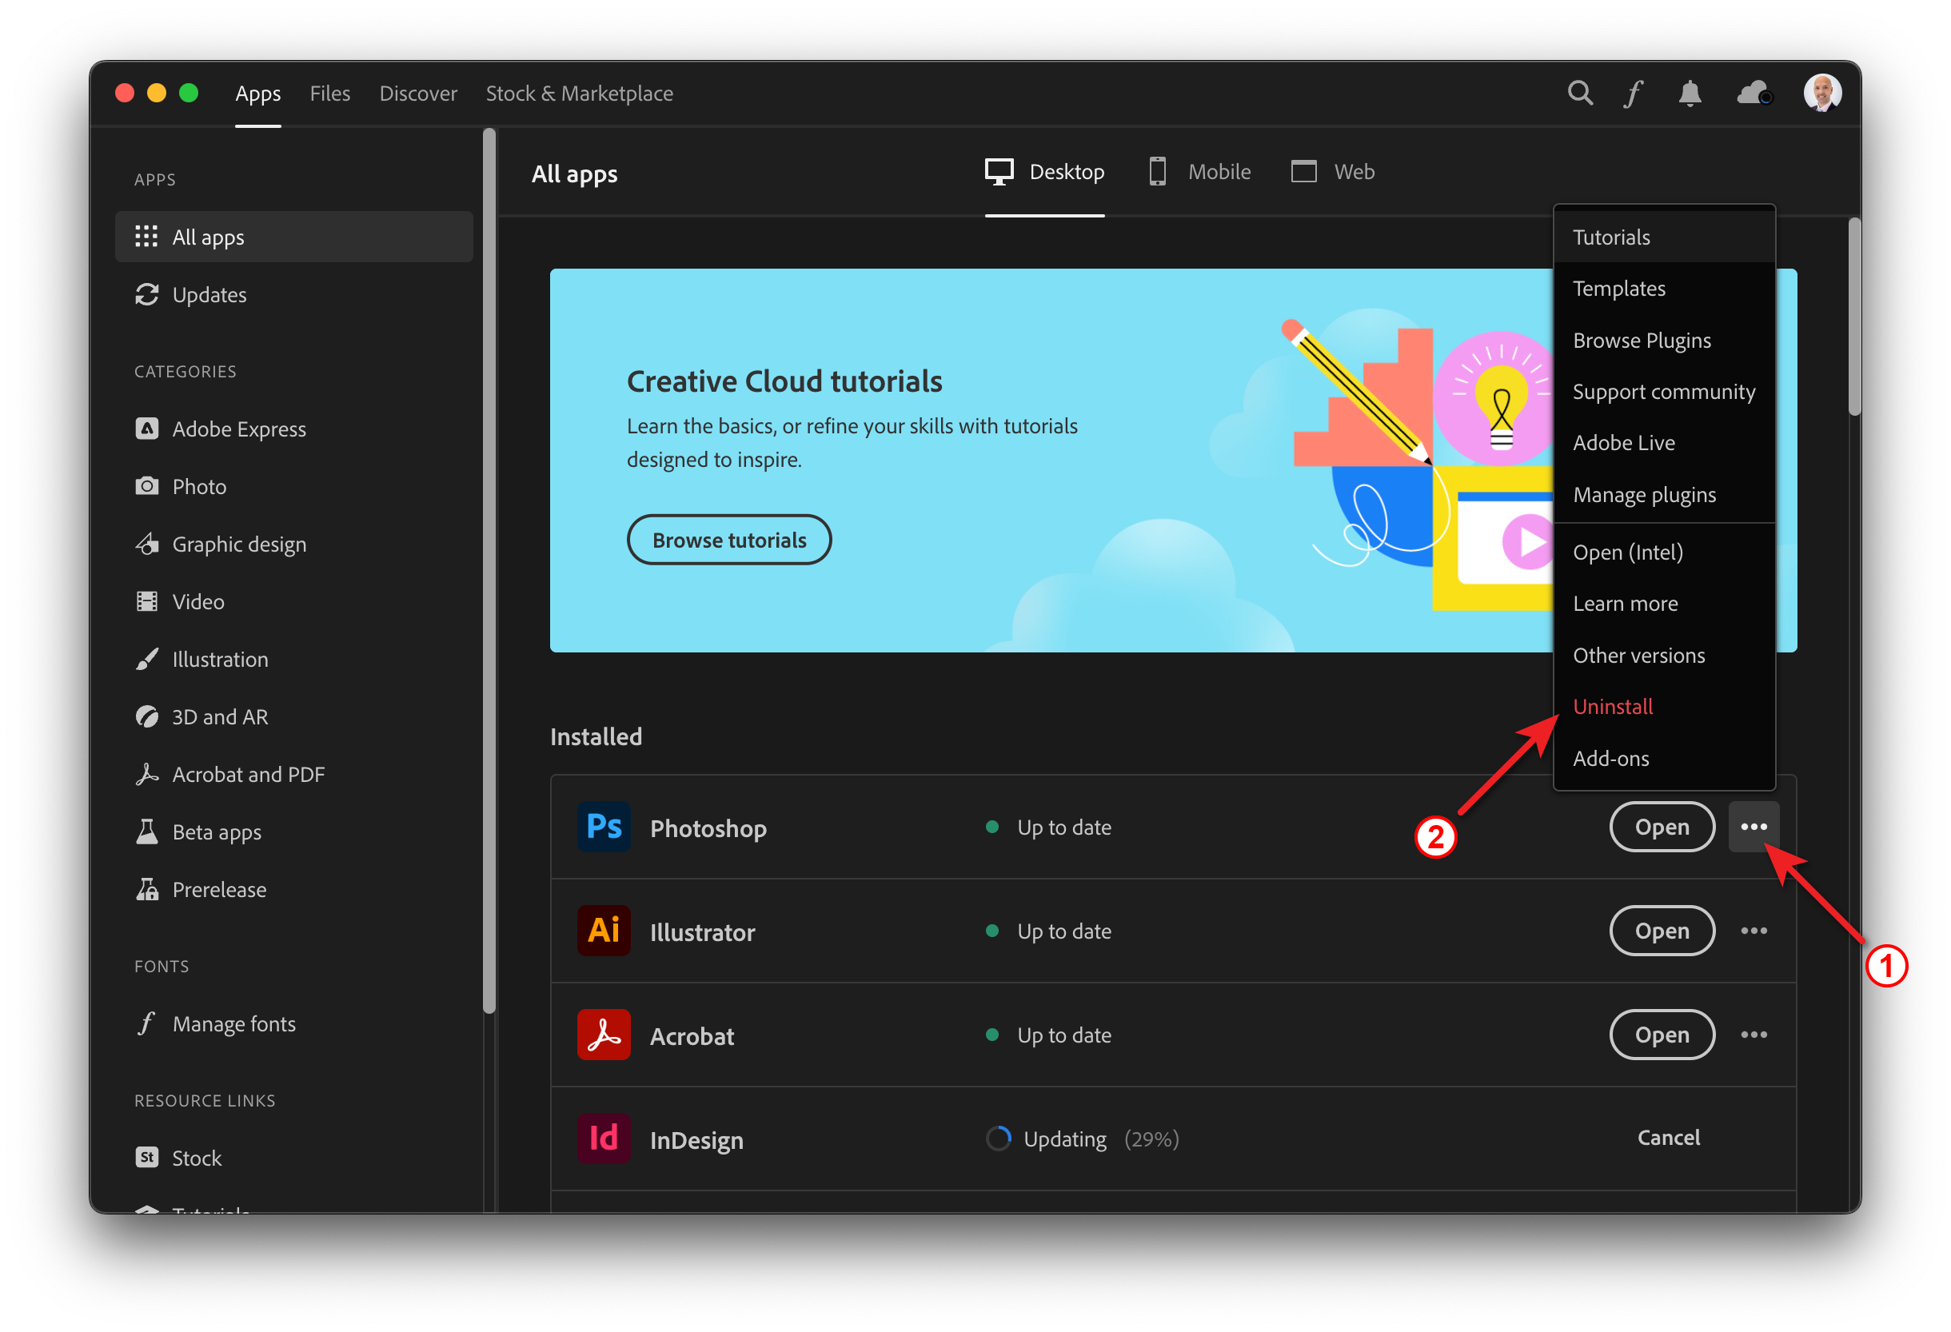Choose Uninstall from Photoshop menu
Image resolution: width=1951 pixels, height=1332 pixels.
(x=1664, y=707)
